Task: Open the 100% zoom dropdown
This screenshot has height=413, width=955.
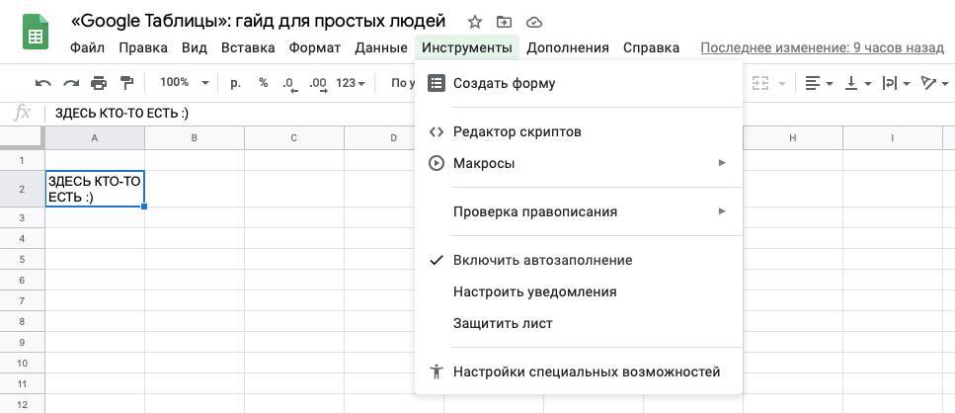Action: click(184, 83)
